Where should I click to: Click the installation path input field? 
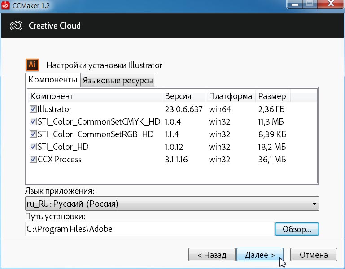(149, 229)
